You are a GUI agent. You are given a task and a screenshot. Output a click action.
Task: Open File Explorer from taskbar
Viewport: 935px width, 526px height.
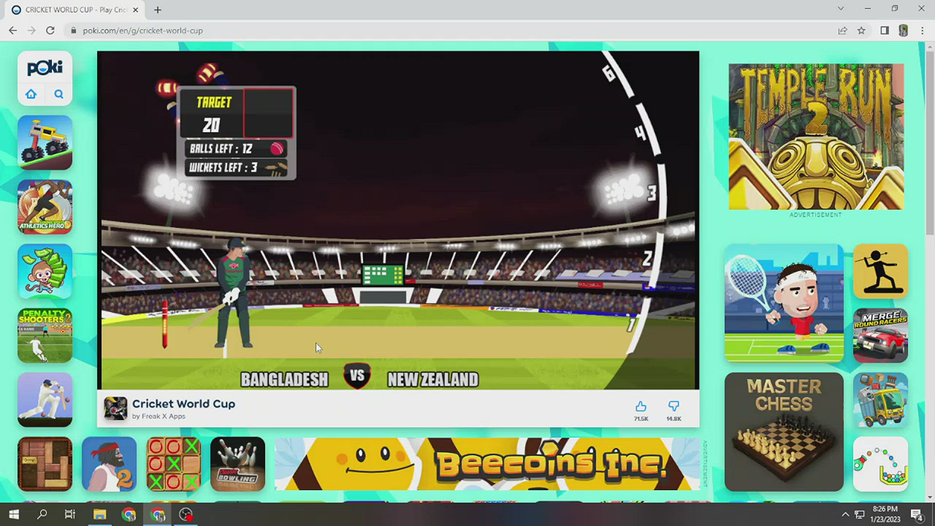[x=99, y=514]
